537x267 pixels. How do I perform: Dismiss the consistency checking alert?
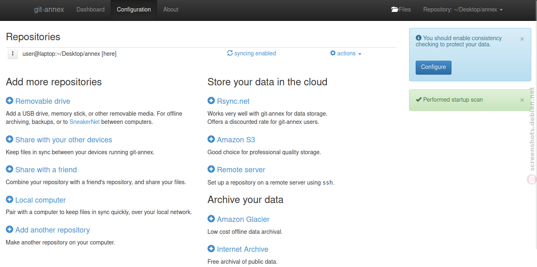tap(522, 39)
